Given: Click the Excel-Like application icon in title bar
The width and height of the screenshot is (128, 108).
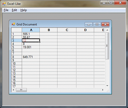Looking at the screenshot, I should [4, 4].
